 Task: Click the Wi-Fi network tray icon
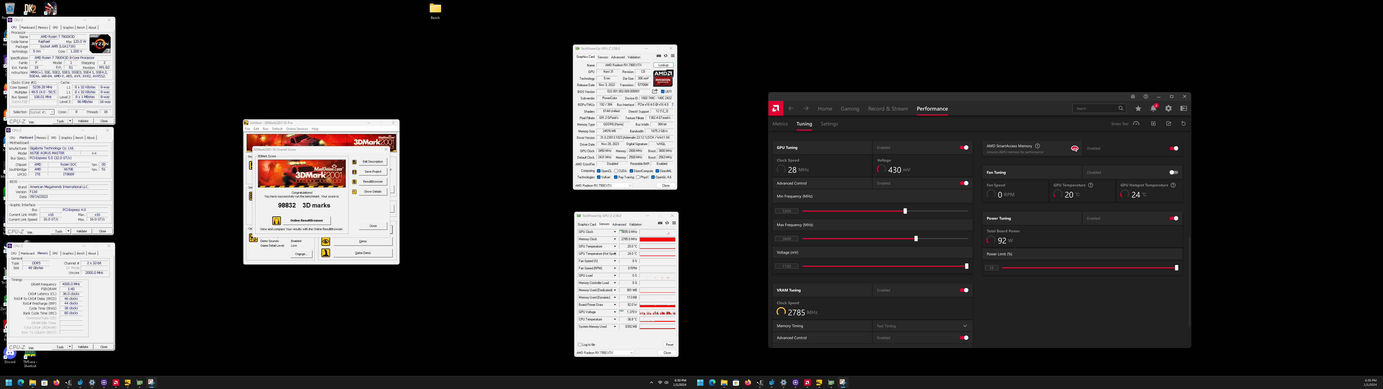click(660, 383)
